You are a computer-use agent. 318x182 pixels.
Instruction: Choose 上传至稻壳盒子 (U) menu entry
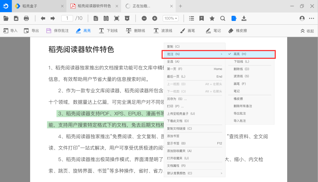point(195,114)
